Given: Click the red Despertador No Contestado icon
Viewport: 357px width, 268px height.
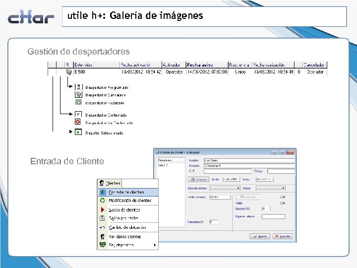Looking at the screenshot, I should (78, 122).
